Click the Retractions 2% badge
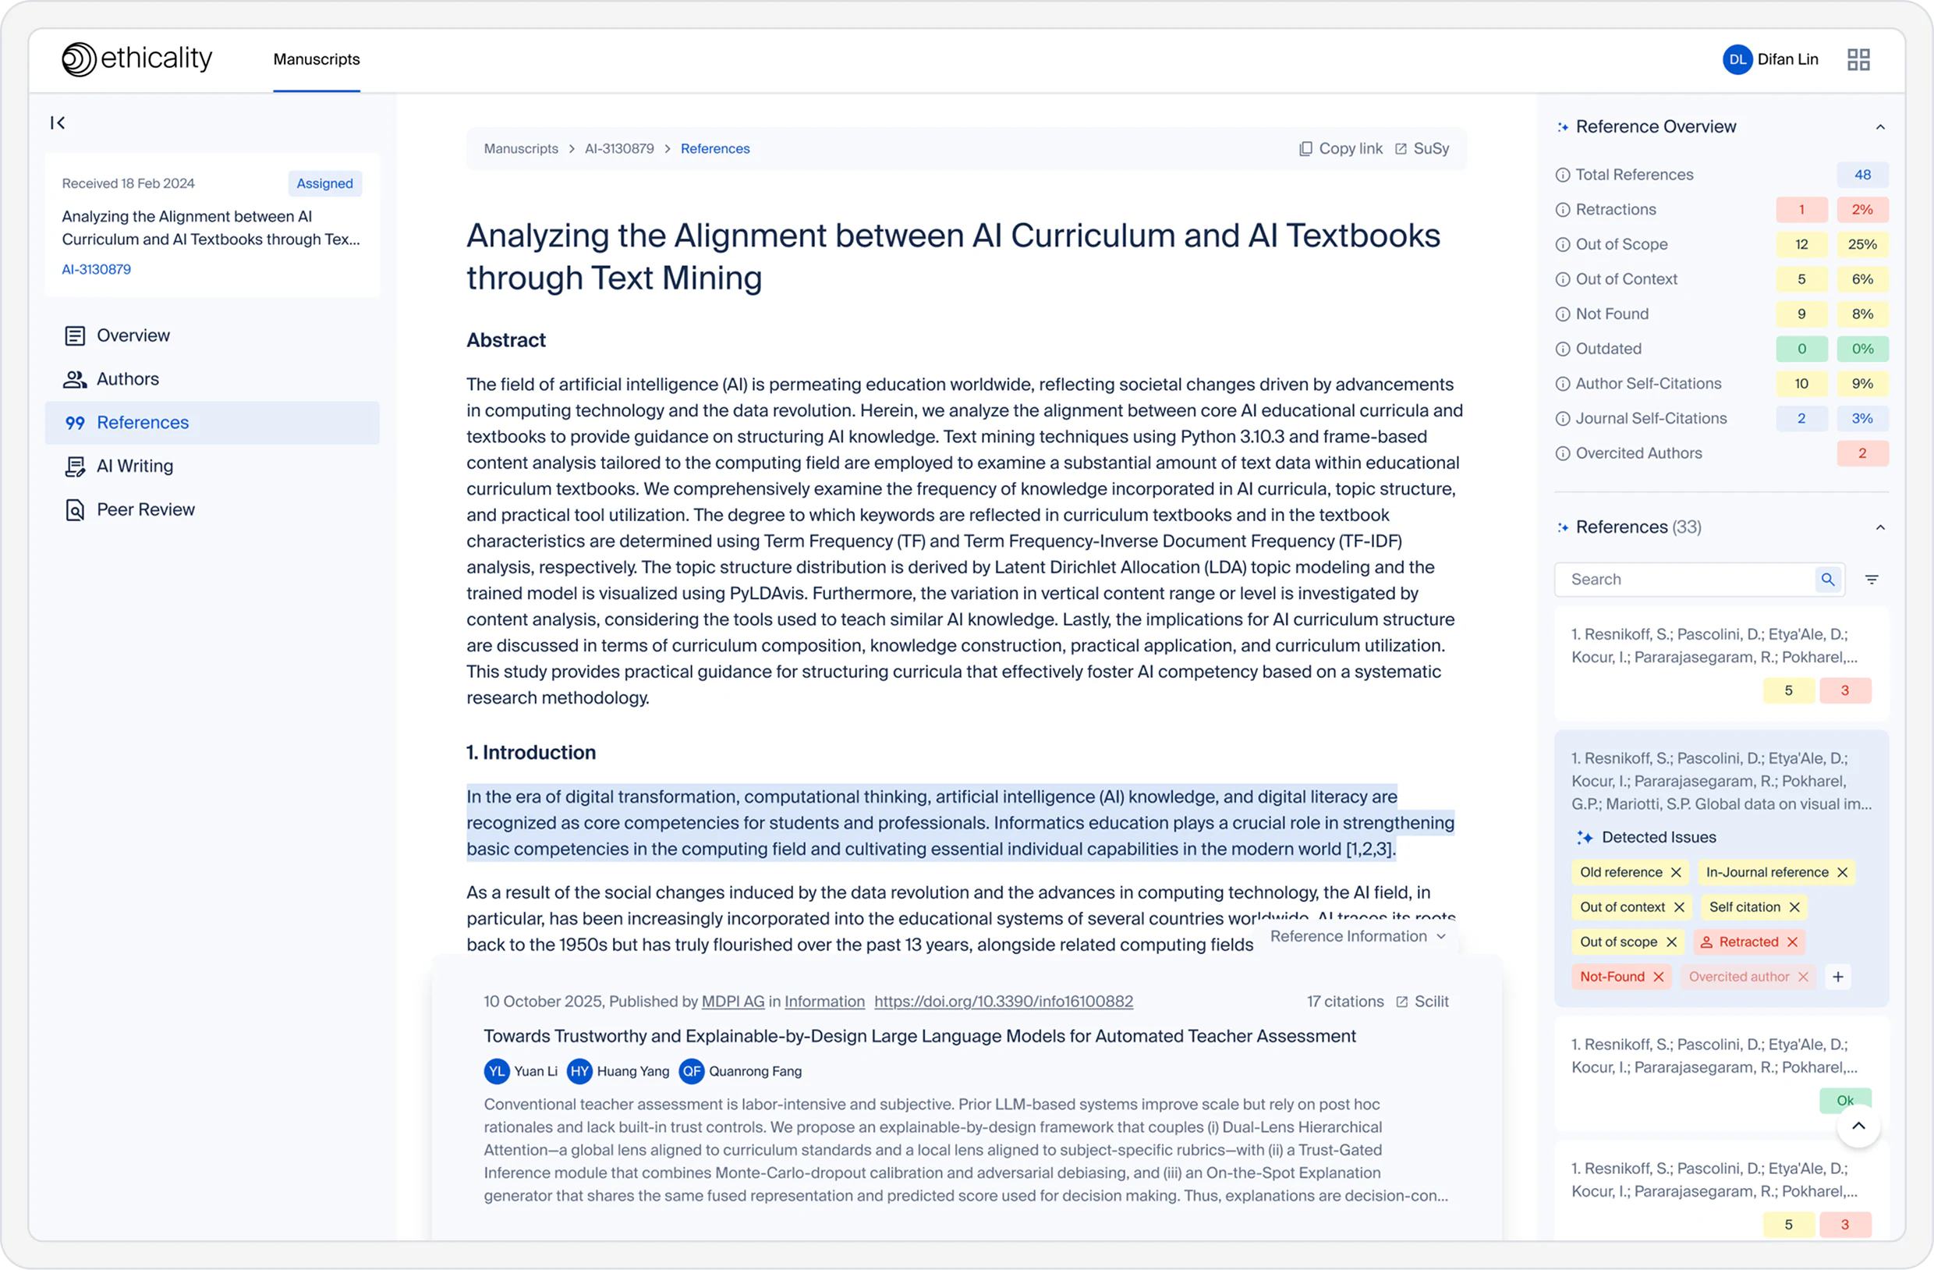 [x=1862, y=210]
